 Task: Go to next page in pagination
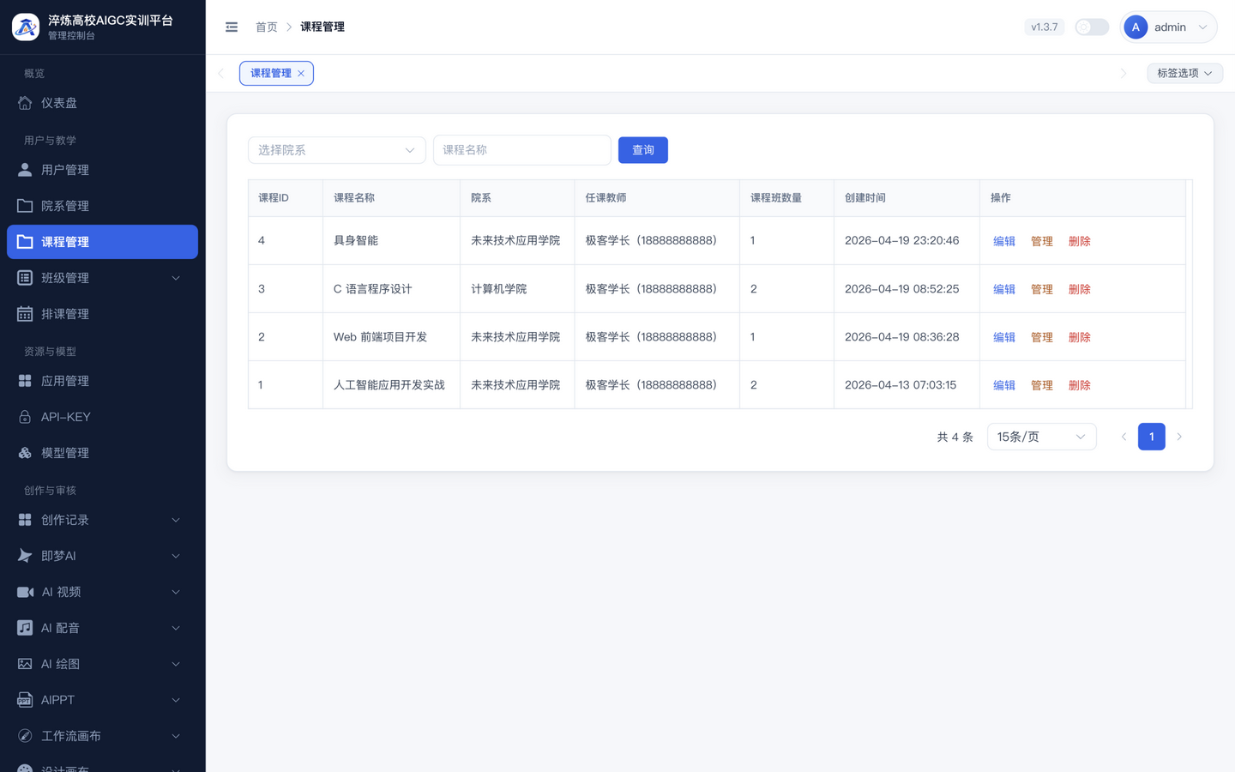pyautogui.click(x=1179, y=437)
